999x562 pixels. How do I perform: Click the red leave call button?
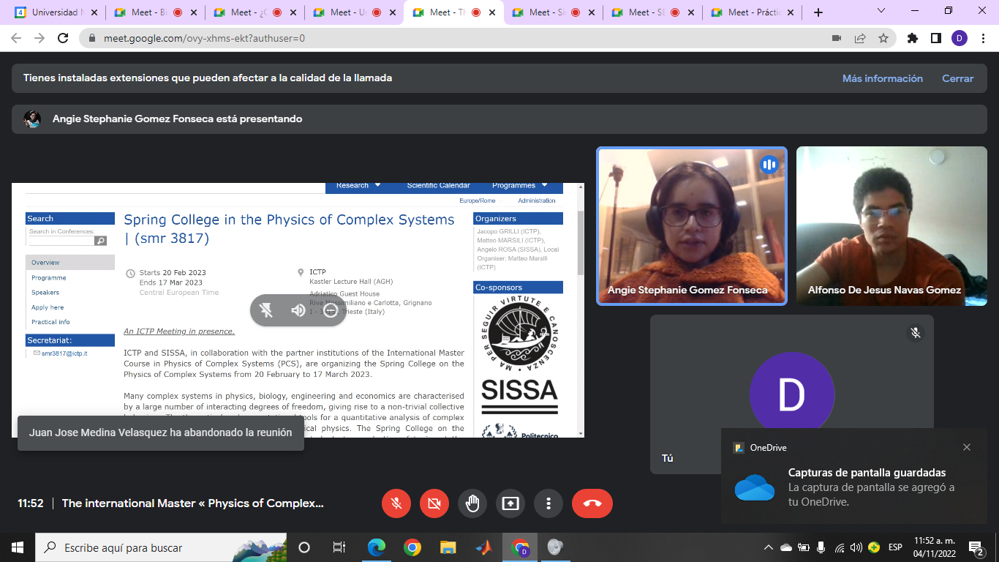tap(592, 503)
